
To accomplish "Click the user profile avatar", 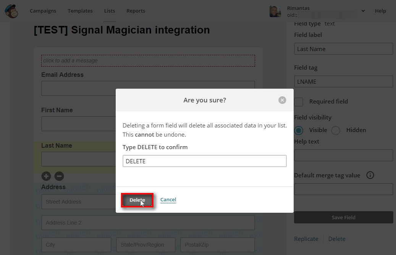I will click(x=275, y=11).
